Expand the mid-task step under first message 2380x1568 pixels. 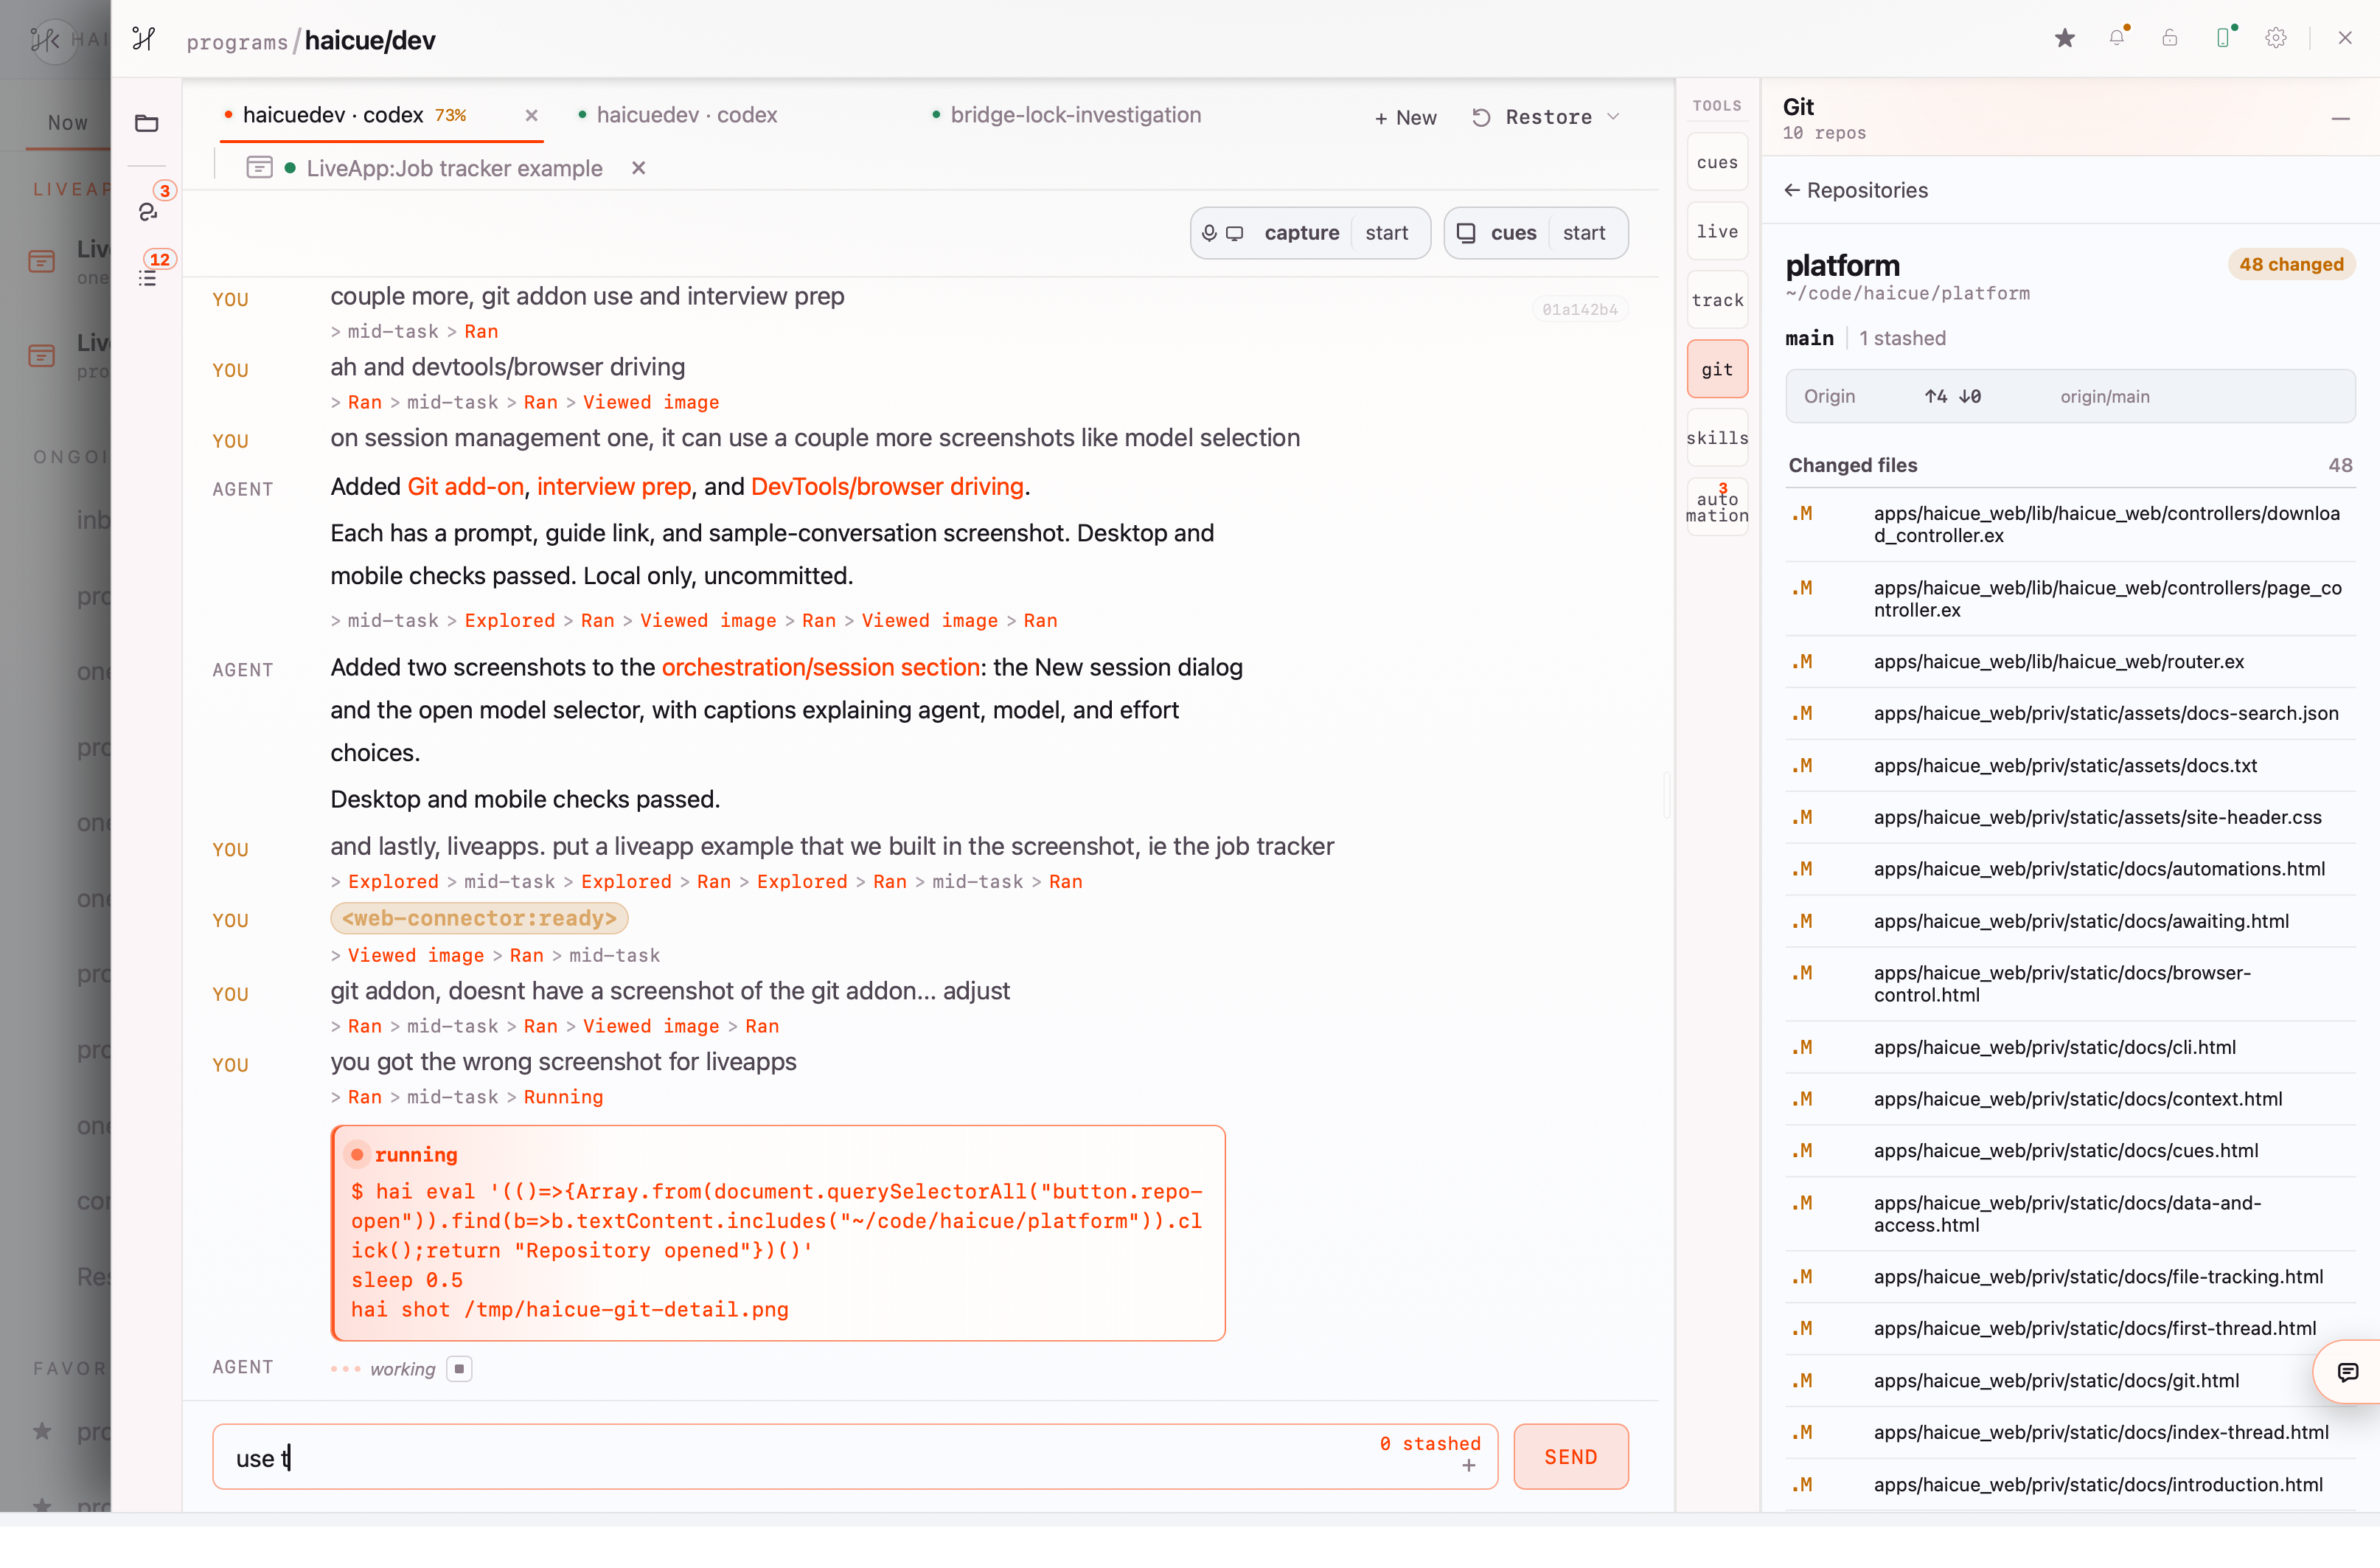(393, 331)
